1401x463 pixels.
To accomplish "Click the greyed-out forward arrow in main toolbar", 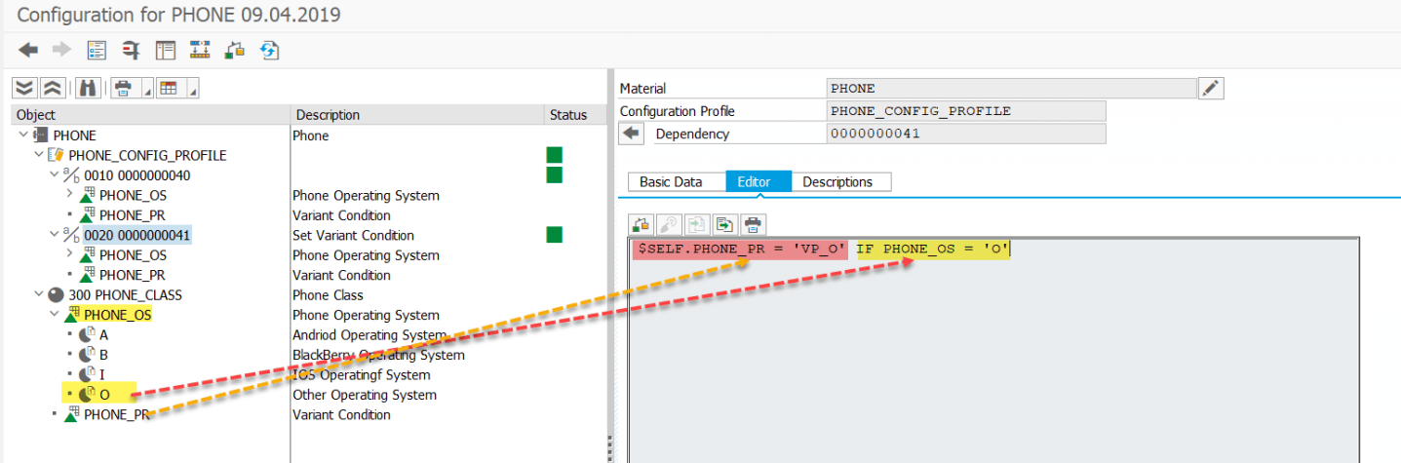I will pos(61,50).
